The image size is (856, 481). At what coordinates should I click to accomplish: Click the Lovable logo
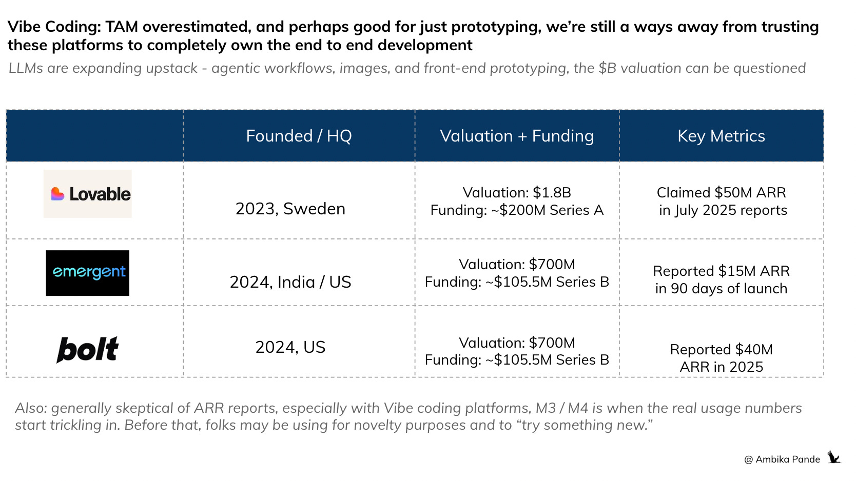coord(88,194)
